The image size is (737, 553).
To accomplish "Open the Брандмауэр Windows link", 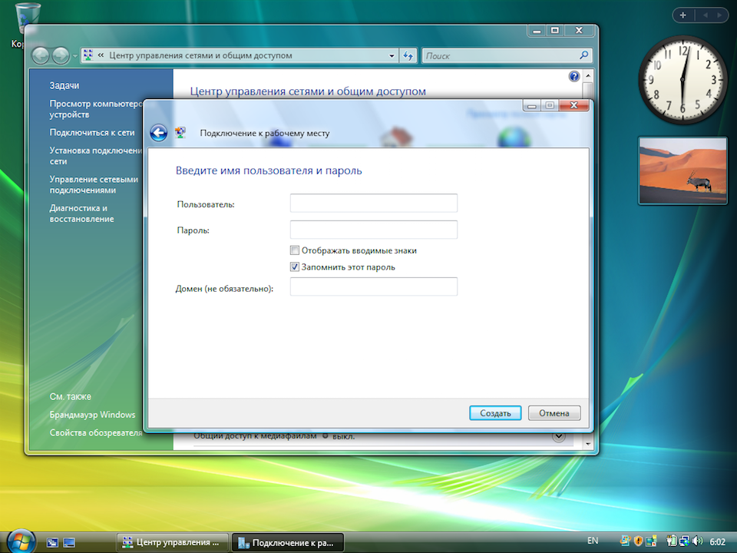I will [93, 415].
